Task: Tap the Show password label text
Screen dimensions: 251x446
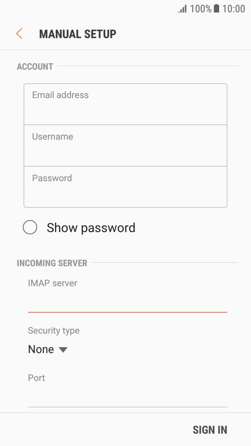Action: coord(90,228)
